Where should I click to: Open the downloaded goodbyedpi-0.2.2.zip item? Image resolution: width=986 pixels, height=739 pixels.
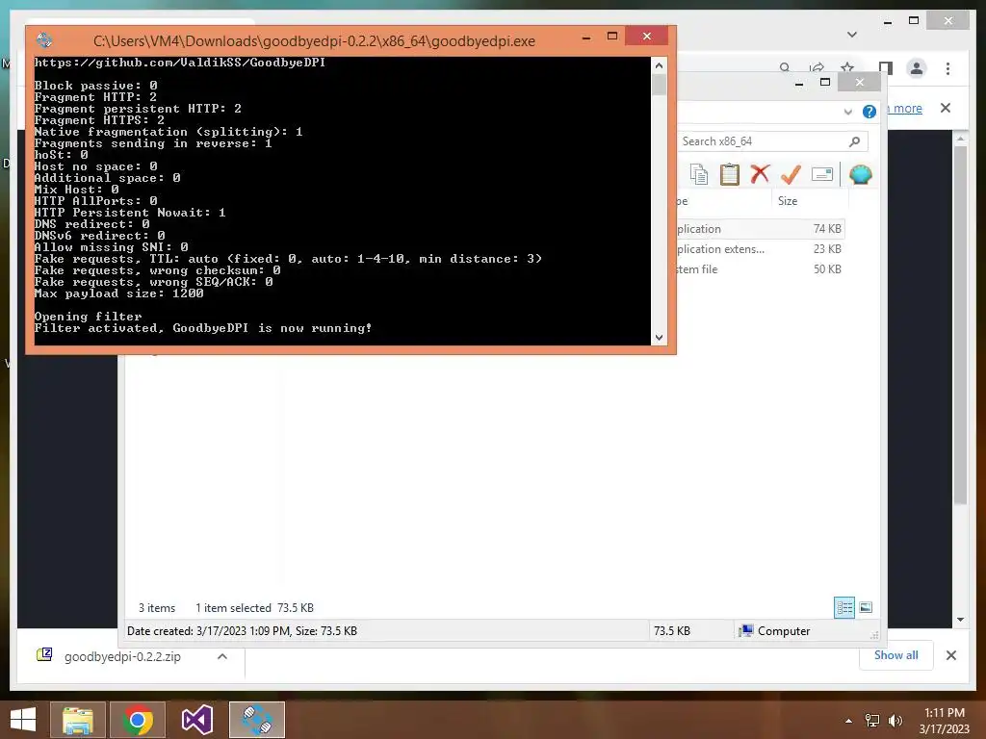click(122, 656)
